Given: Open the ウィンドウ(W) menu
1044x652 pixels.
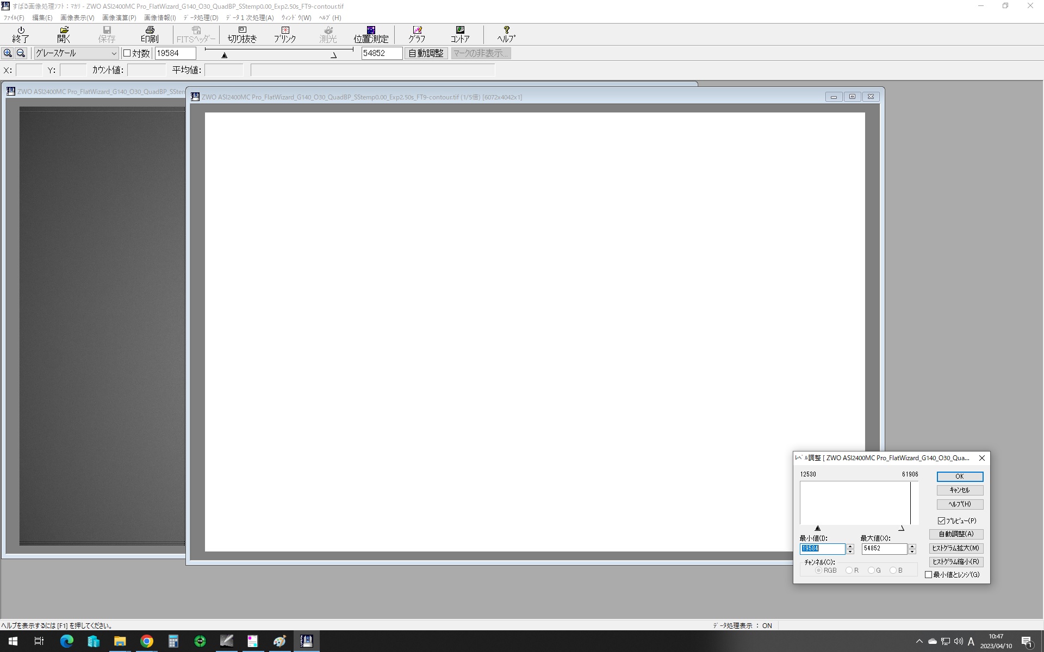Looking at the screenshot, I should (x=296, y=18).
